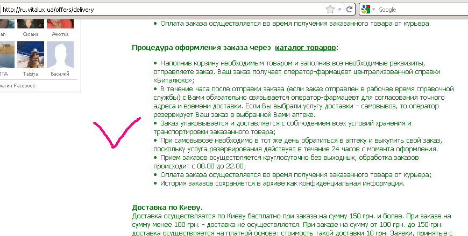Image resolution: width=468 pixels, height=236 pixels.
Task: Click Анютка's profile photo
Action: click(60, 23)
